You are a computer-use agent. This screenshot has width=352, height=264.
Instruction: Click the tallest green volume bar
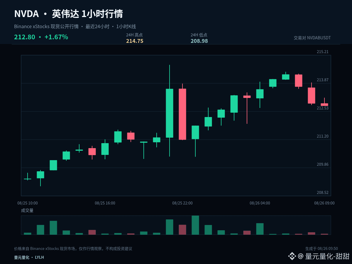point(195,225)
